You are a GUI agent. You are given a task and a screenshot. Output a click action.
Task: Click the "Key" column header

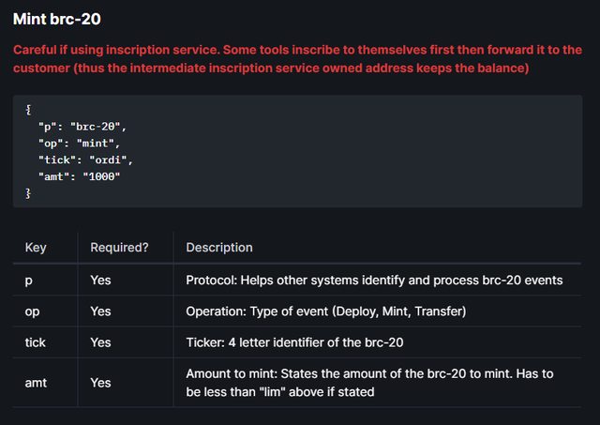tap(36, 248)
